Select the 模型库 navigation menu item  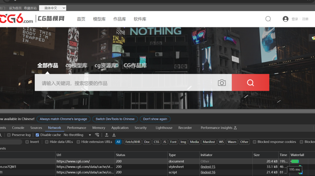[x=99, y=19]
